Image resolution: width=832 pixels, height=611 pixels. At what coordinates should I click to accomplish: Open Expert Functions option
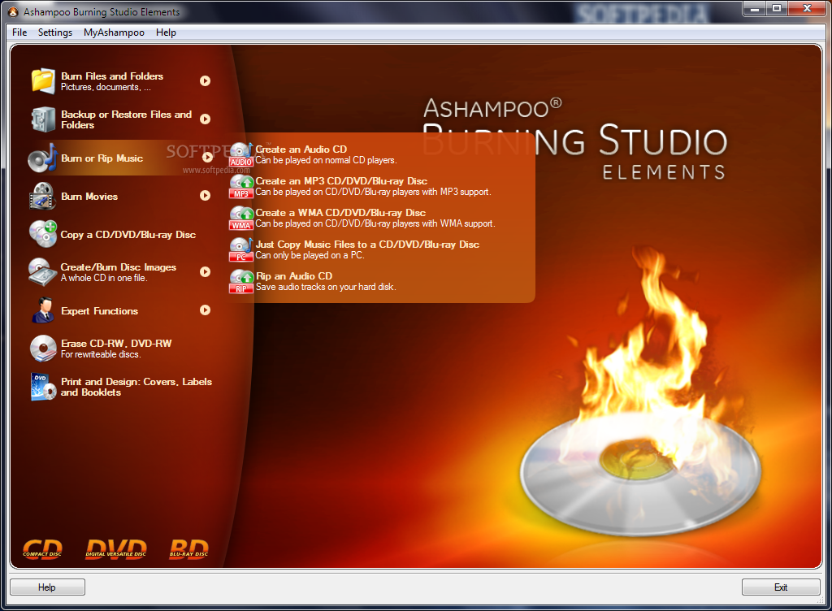click(99, 311)
